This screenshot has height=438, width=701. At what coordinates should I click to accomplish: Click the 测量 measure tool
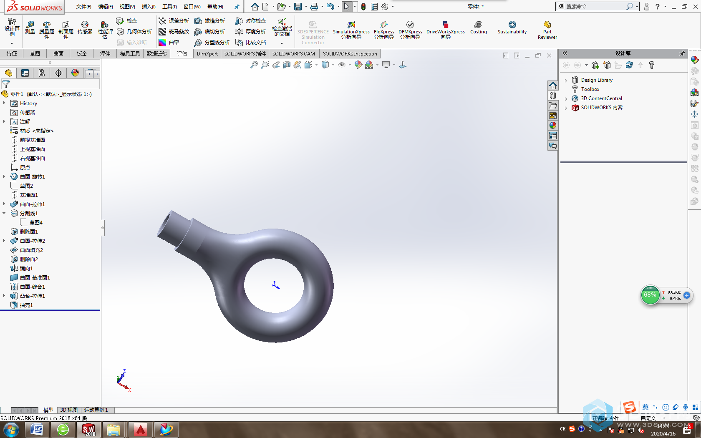(x=30, y=28)
